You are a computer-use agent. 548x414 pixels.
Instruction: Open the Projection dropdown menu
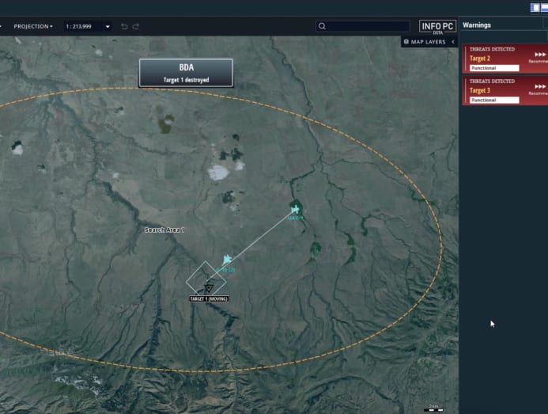click(33, 26)
